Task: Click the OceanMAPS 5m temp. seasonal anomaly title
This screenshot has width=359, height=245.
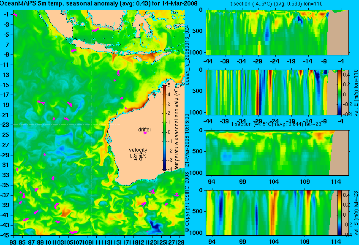Action: pos(99,4)
